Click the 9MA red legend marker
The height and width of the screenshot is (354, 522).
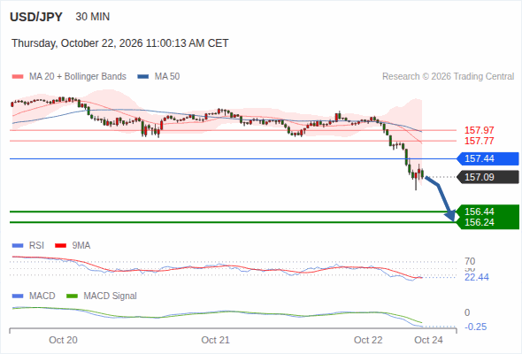coord(60,246)
